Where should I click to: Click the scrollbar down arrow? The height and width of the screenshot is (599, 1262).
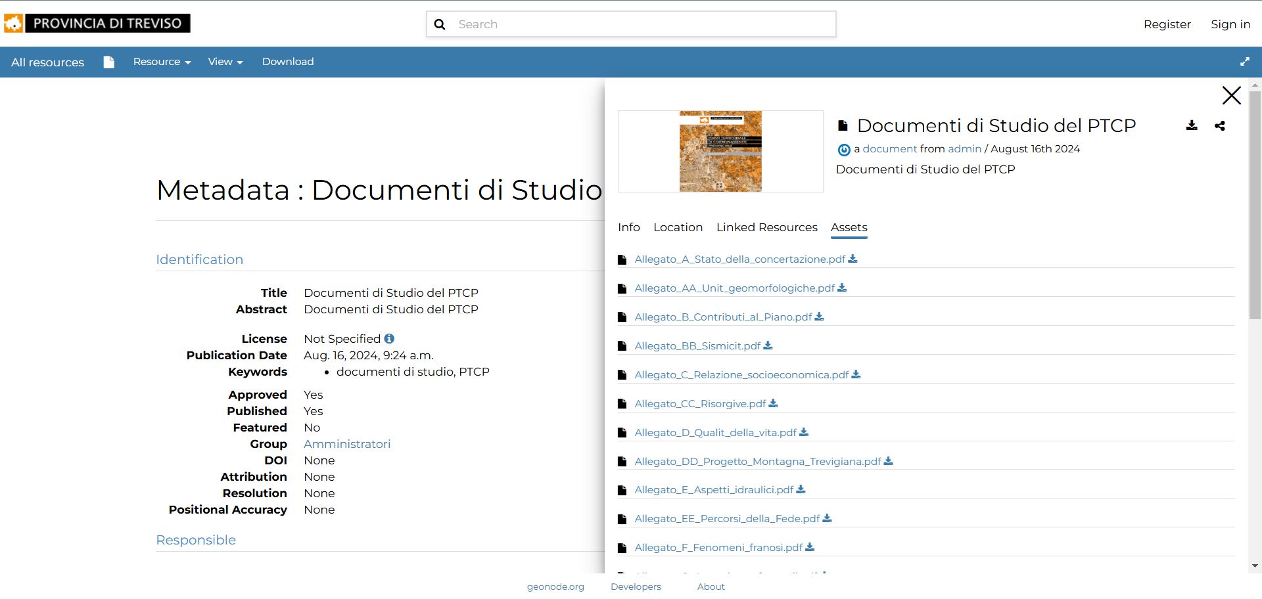pyautogui.click(x=1255, y=566)
